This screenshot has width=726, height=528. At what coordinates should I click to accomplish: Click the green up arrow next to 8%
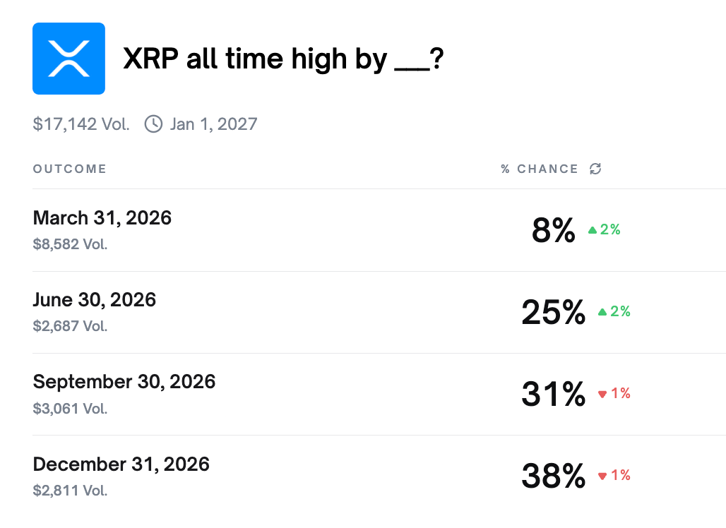(593, 229)
